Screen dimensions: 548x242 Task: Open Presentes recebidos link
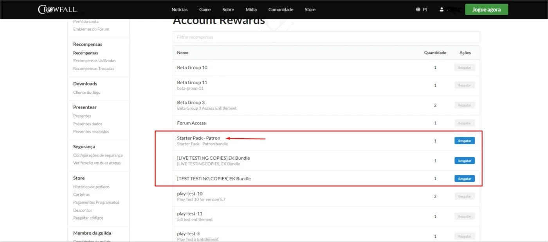click(x=91, y=132)
